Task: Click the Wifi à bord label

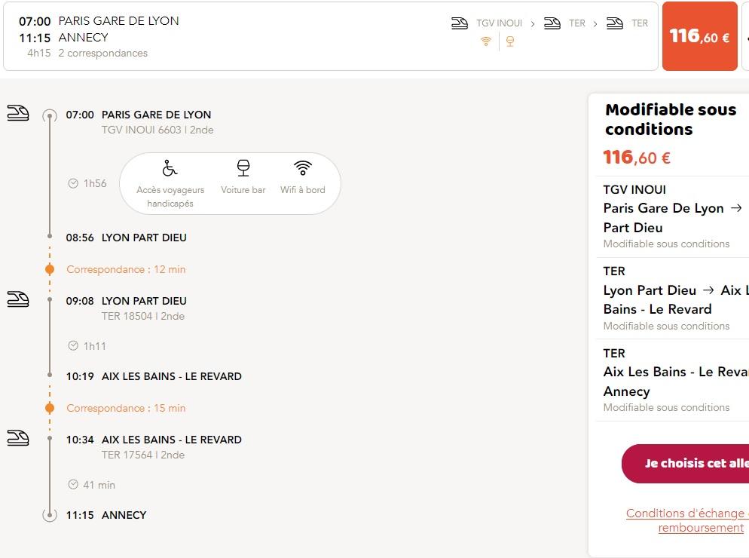Action: pos(303,190)
